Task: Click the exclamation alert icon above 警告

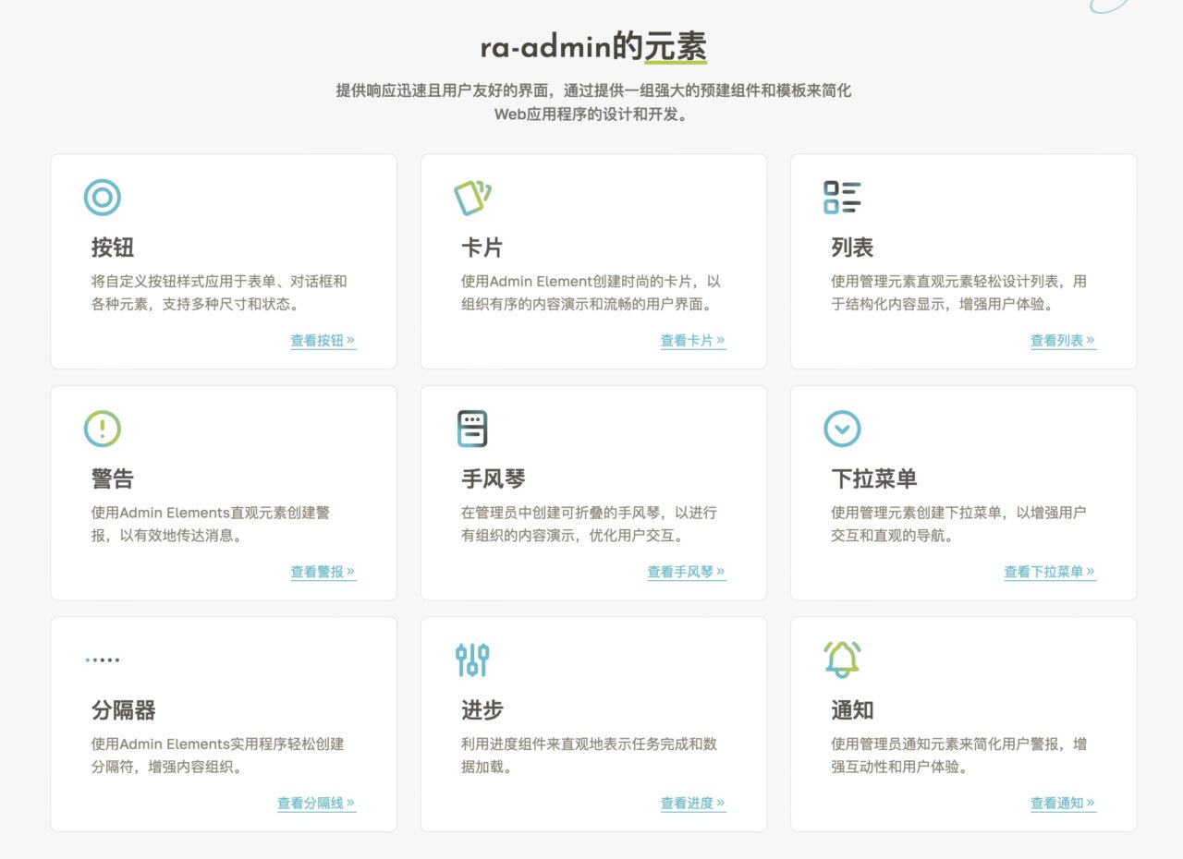Action: click(x=103, y=429)
